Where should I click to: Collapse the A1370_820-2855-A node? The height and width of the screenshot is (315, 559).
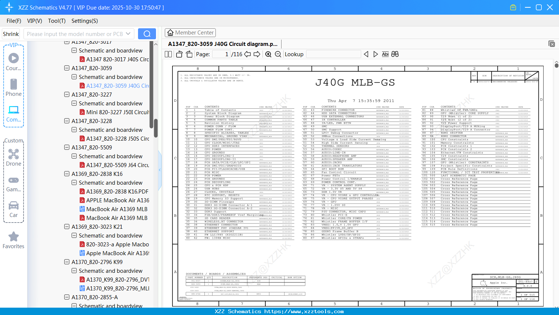pos(67,297)
